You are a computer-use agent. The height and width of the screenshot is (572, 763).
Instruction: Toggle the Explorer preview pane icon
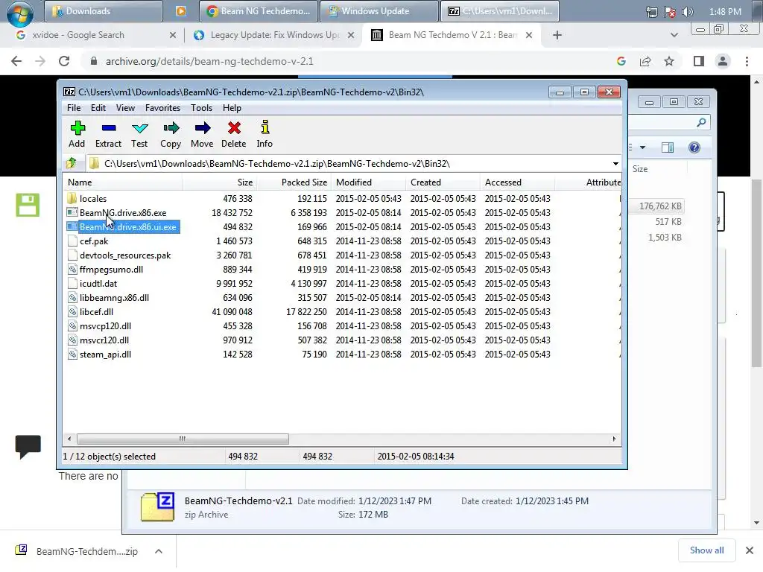pyautogui.click(x=668, y=147)
